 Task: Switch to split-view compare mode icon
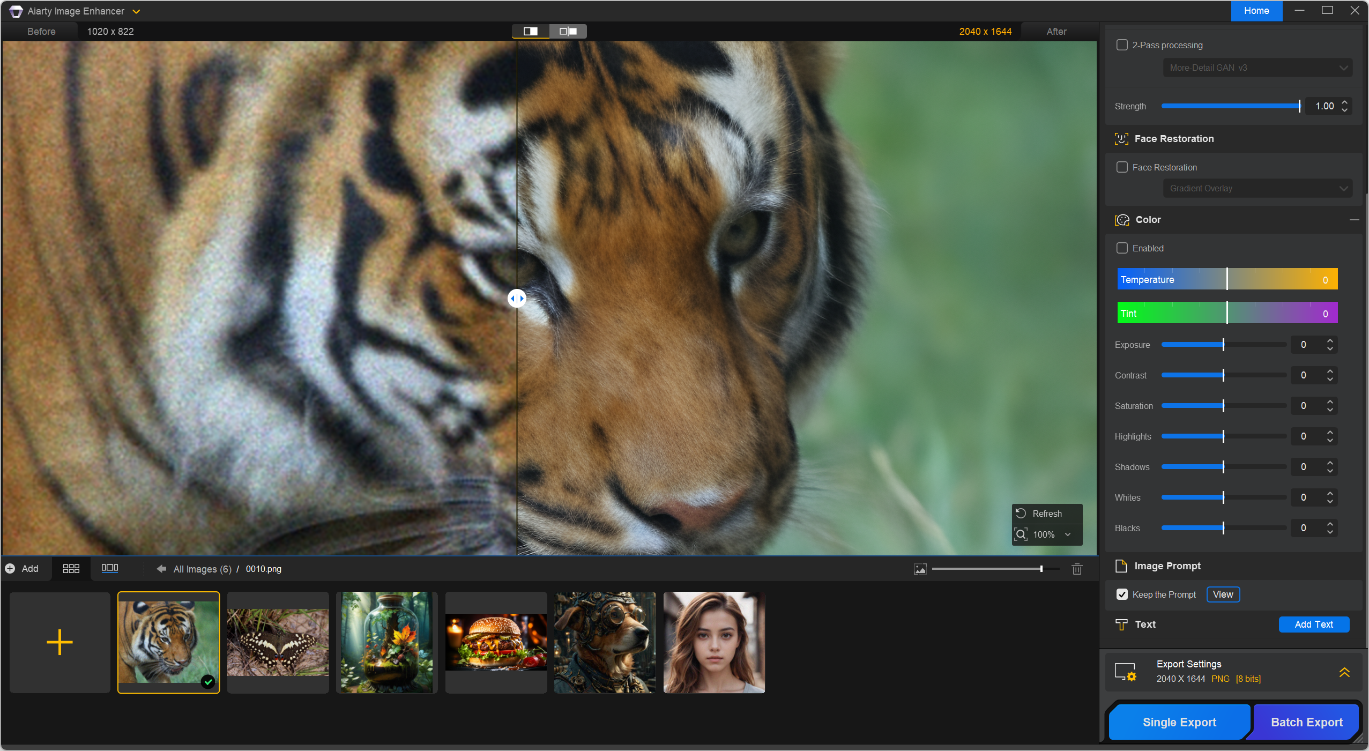pyautogui.click(x=530, y=31)
